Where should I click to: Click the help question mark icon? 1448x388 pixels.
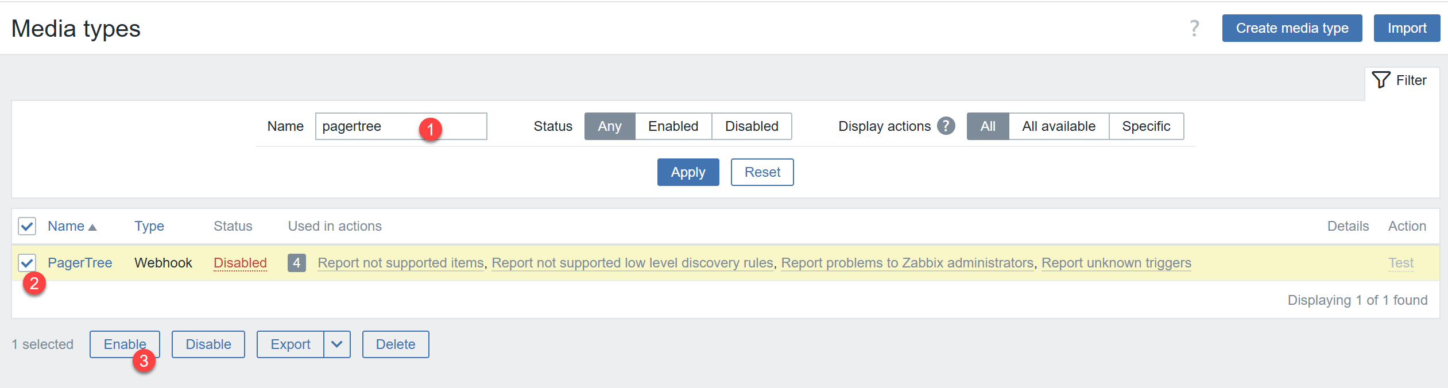tap(1194, 28)
